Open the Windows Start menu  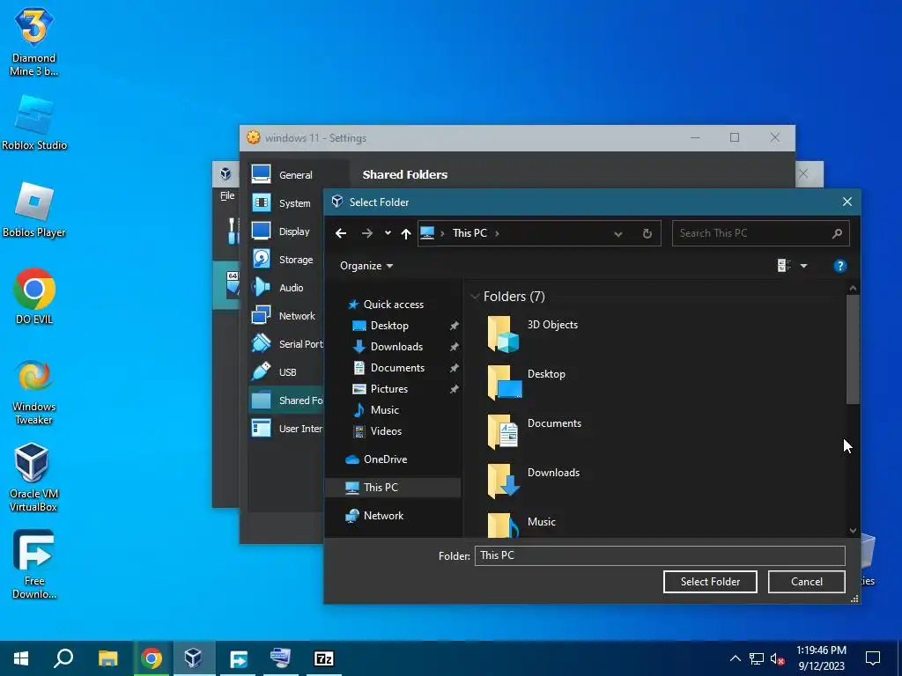tap(21, 658)
